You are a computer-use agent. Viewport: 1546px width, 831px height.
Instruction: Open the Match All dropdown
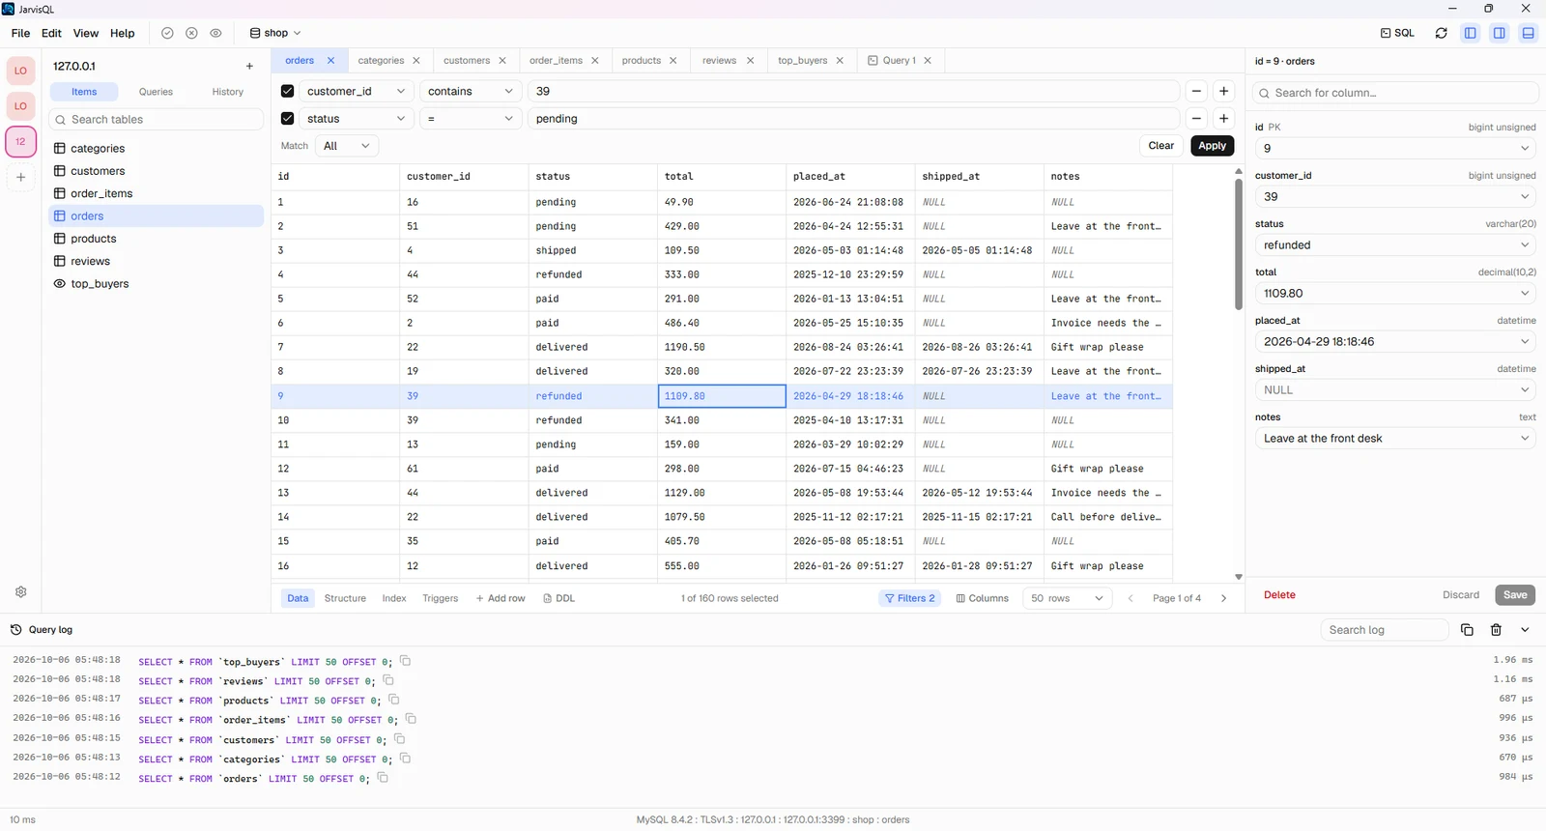(347, 146)
